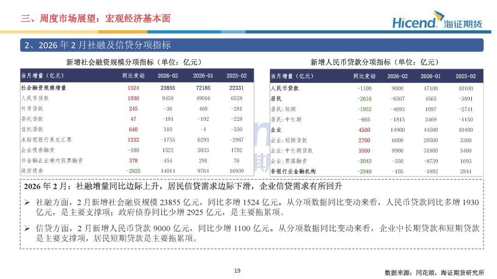Click value 72185 in the left table

point(203,88)
